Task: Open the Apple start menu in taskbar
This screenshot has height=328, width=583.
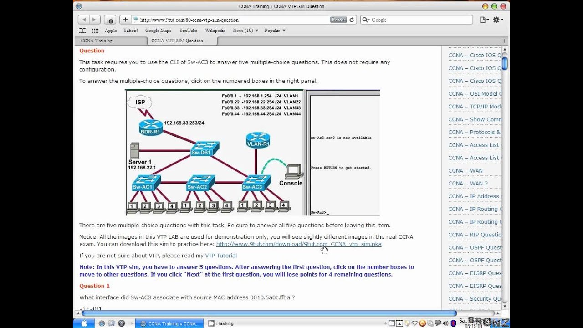Action: [84, 323]
